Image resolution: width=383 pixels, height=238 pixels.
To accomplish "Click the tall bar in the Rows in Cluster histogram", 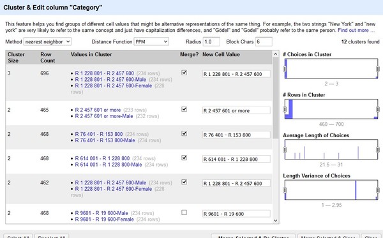I will pyautogui.click(x=290, y=109).
